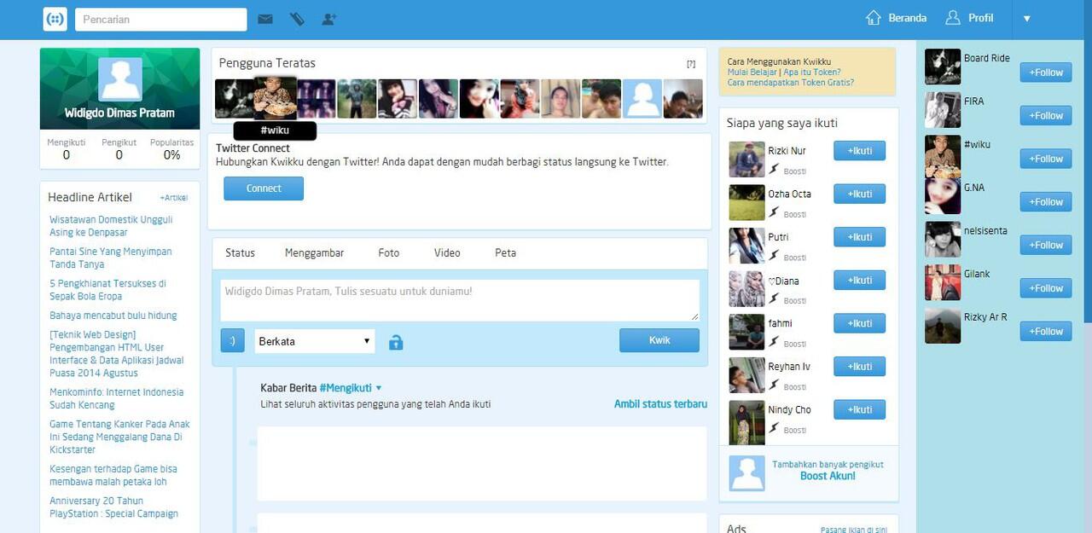Image resolution: width=1092 pixels, height=533 pixels.
Task: Click the Profil person icon
Action: coord(953,18)
